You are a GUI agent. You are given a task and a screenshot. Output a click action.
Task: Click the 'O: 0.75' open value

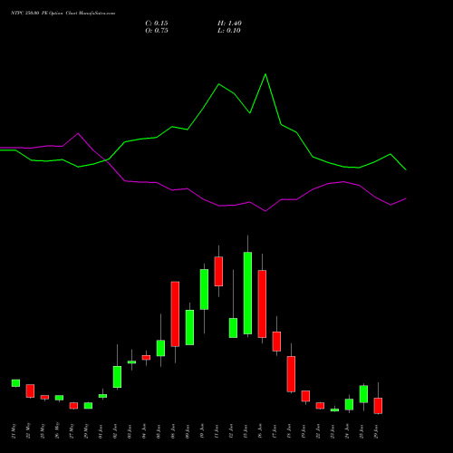pos(157,31)
